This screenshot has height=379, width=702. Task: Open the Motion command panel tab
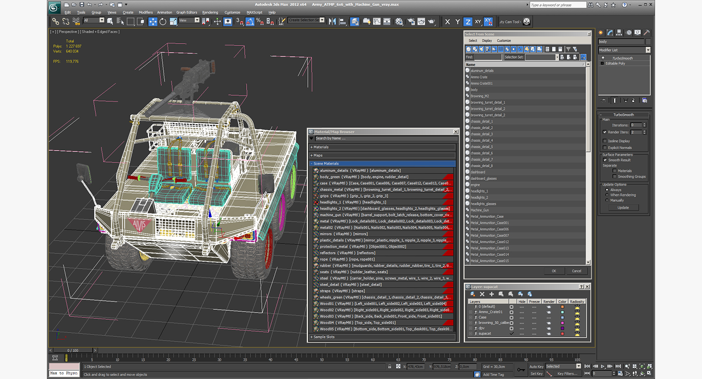click(629, 33)
